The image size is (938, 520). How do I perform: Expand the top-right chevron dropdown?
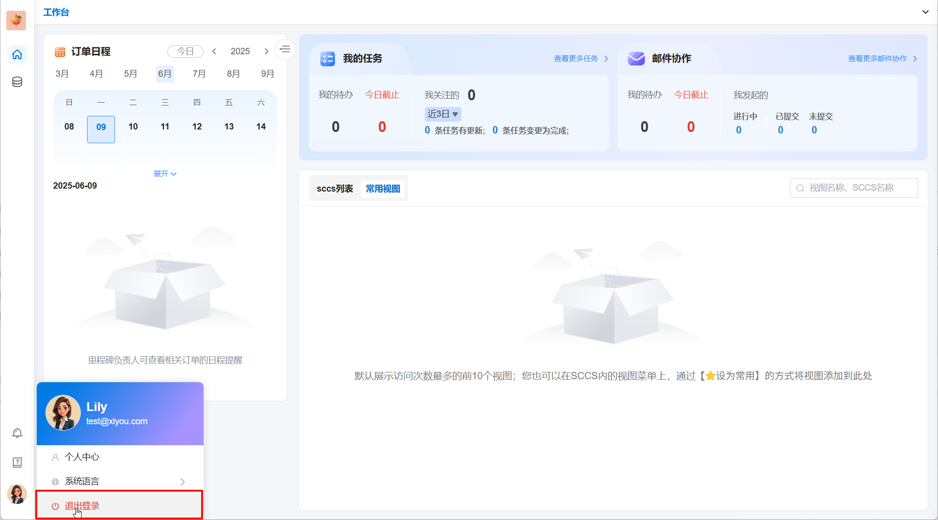click(925, 12)
